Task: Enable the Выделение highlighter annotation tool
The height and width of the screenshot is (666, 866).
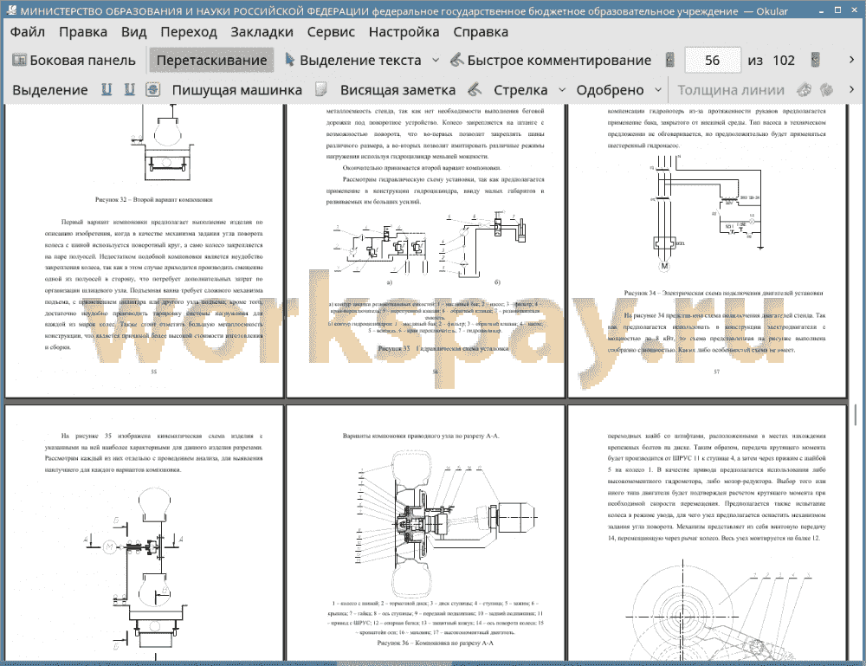Action: [x=49, y=90]
